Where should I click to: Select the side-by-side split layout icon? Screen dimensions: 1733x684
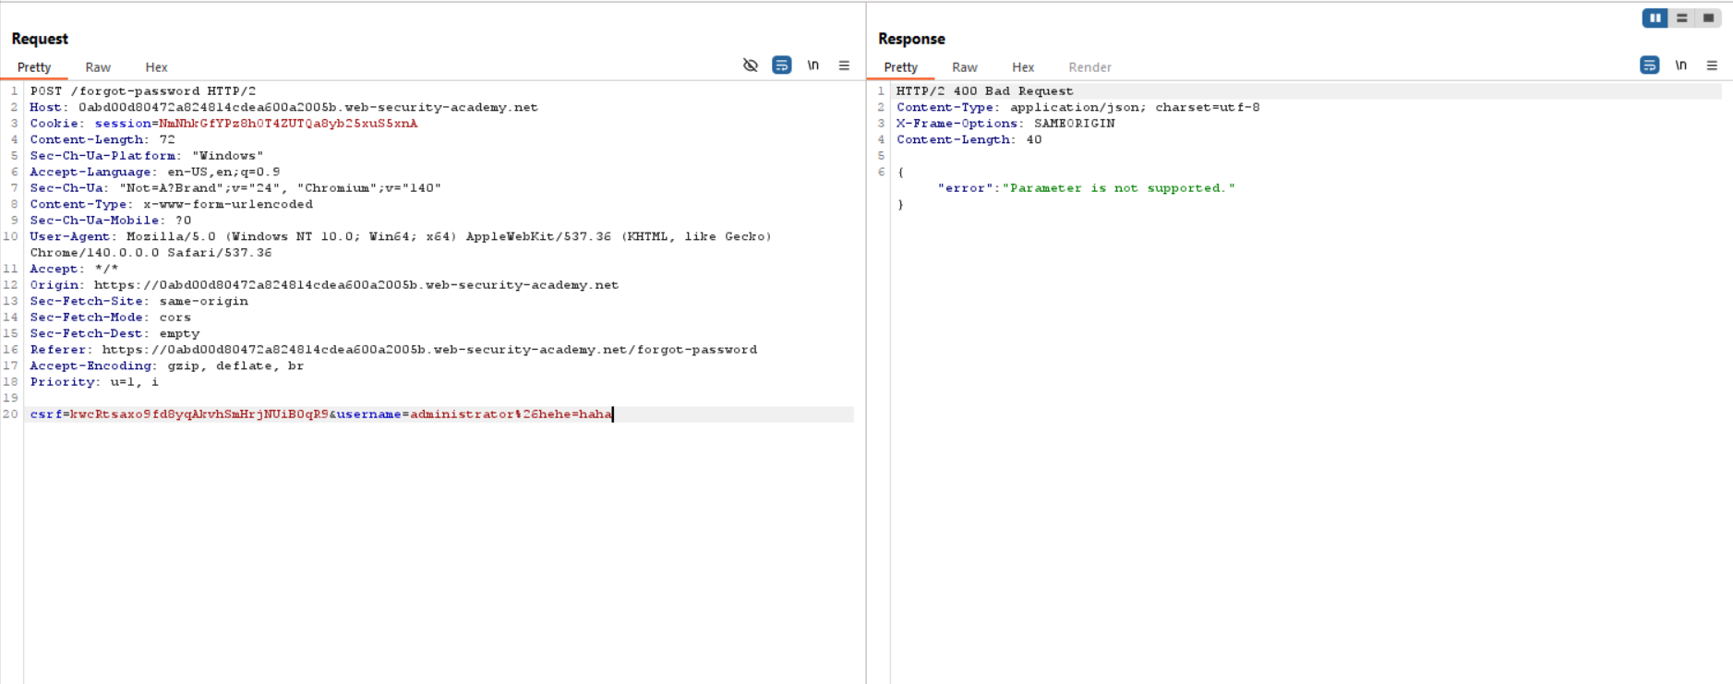(1655, 18)
